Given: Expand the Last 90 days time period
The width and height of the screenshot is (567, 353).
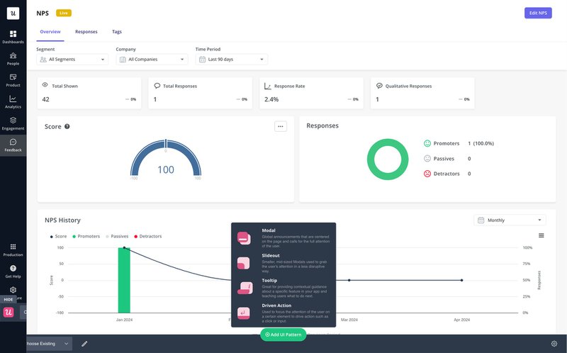Looking at the screenshot, I should click(x=231, y=60).
